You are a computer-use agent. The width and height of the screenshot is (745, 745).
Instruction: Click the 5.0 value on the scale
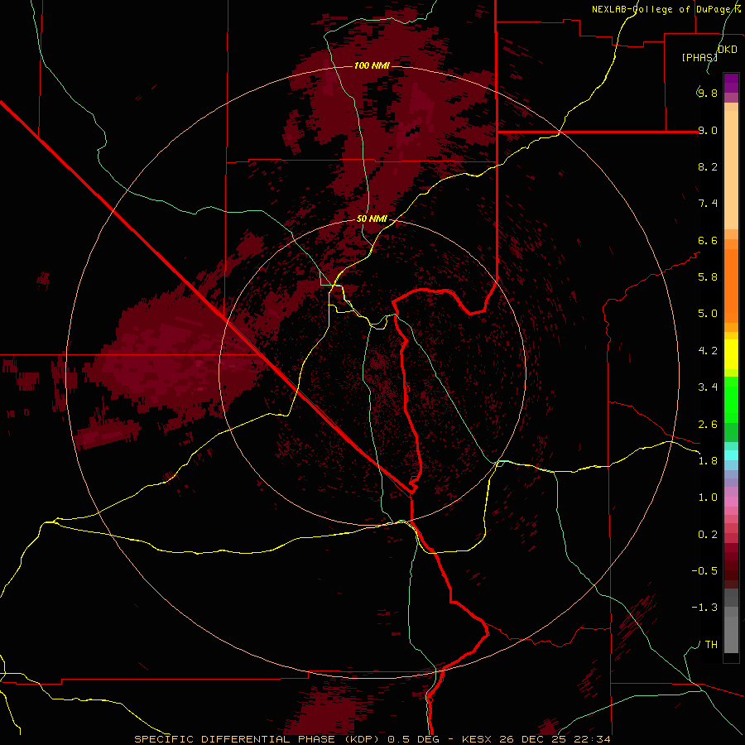pos(708,314)
